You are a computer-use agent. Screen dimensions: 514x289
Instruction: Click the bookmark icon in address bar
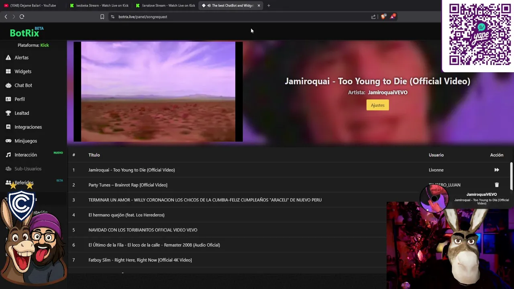(102, 17)
